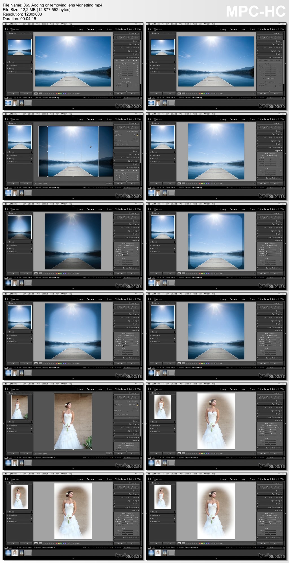Select Graduated Filter tool in 00:00:20 frame
The height and width of the screenshot is (563, 289).
128,37
